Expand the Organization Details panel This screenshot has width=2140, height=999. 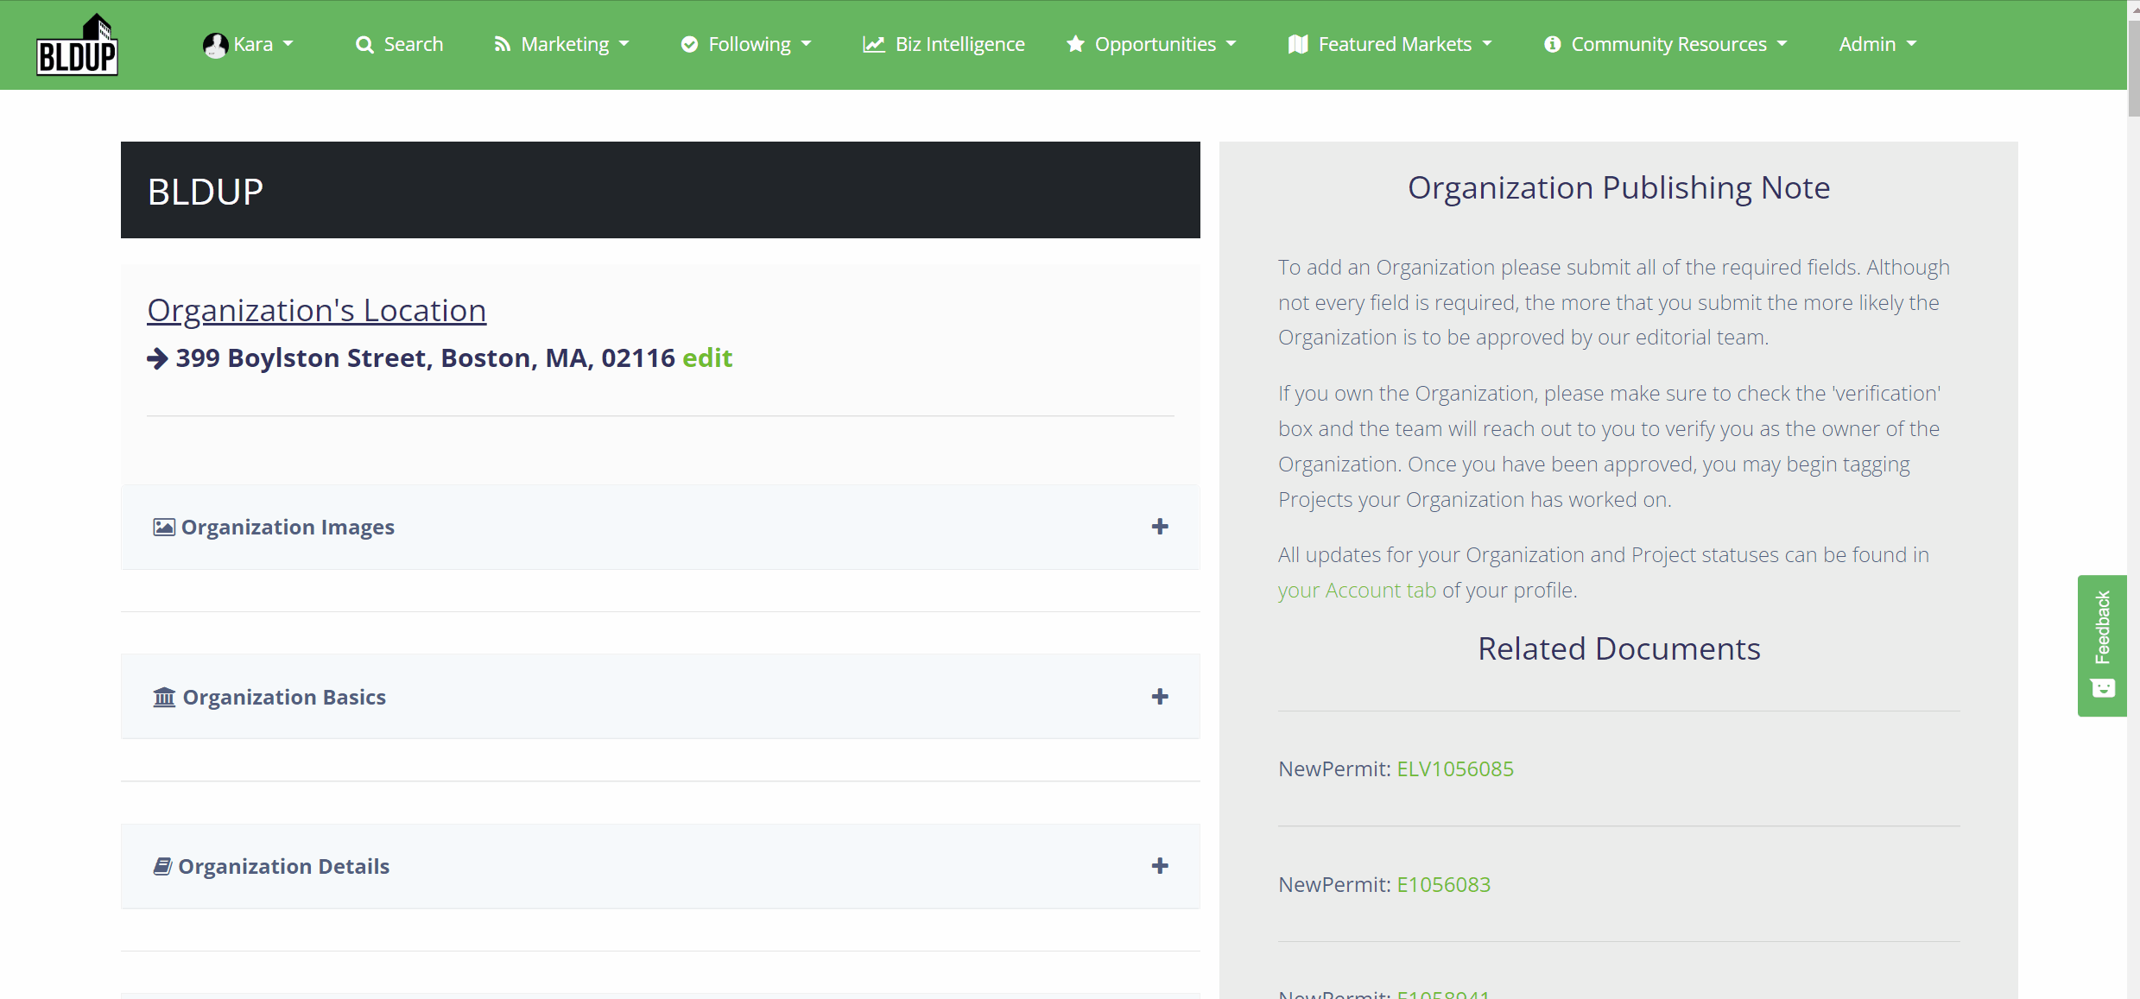[x=1159, y=866]
